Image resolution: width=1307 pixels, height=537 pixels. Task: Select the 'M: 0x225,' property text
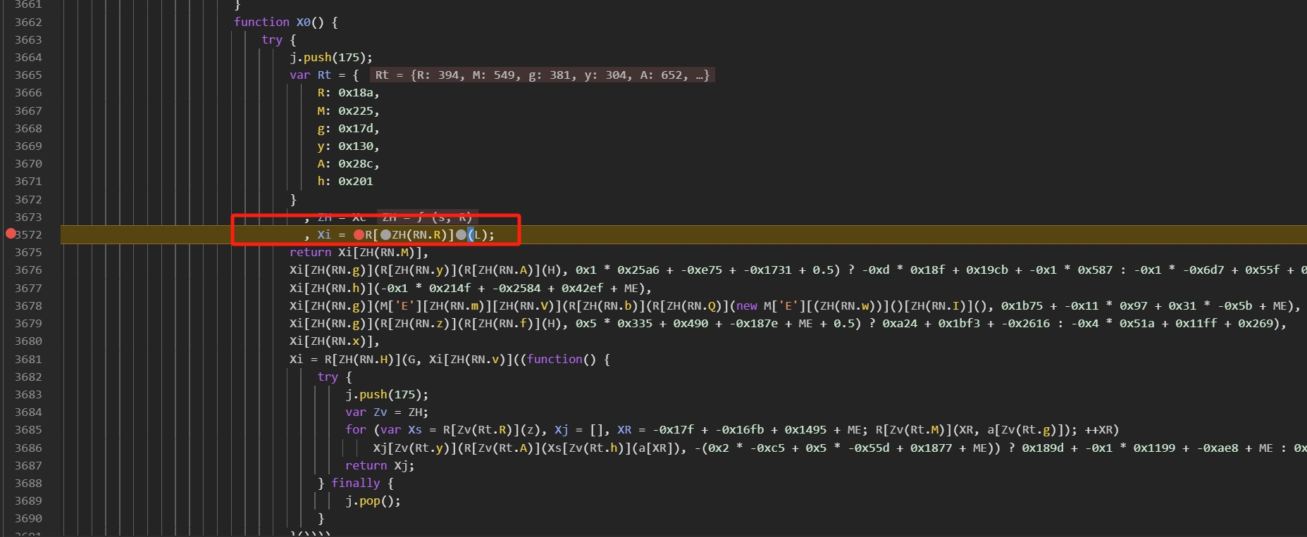[348, 110]
